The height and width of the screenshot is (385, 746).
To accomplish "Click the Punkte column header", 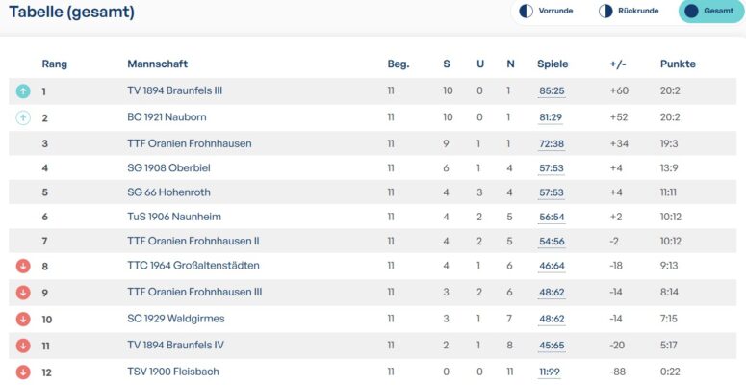I will pos(678,64).
